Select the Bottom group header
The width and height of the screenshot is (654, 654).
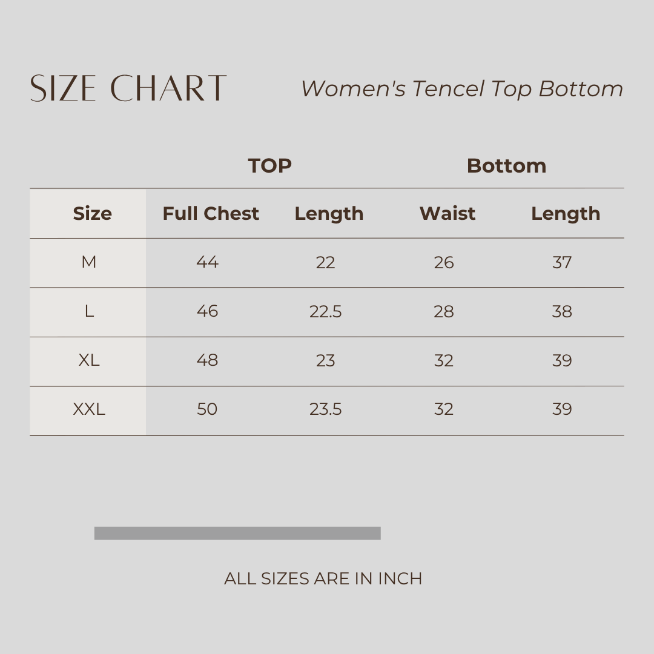tap(506, 166)
